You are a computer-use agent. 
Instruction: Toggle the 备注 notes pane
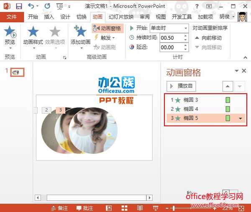tap(59, 208)
